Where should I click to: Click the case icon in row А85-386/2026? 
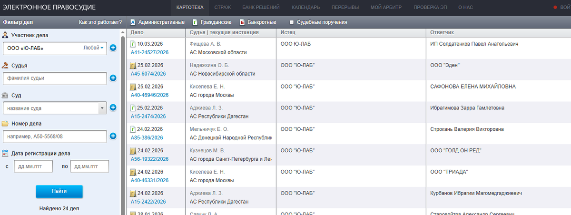(133, 130)
